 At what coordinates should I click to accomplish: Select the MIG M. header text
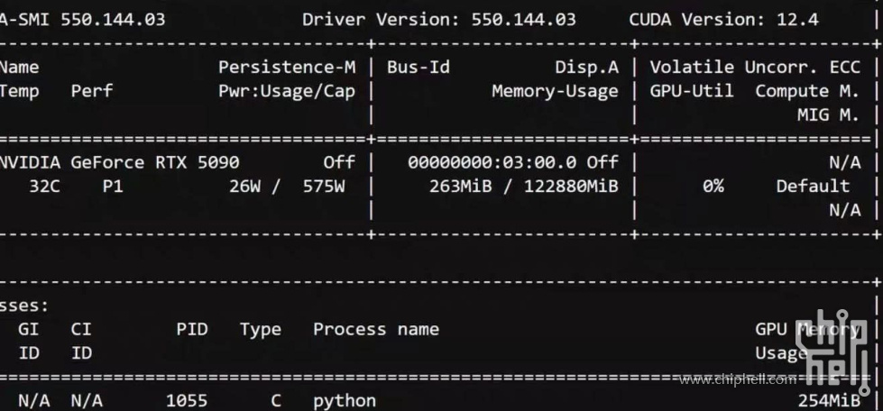tap(829, 115)
